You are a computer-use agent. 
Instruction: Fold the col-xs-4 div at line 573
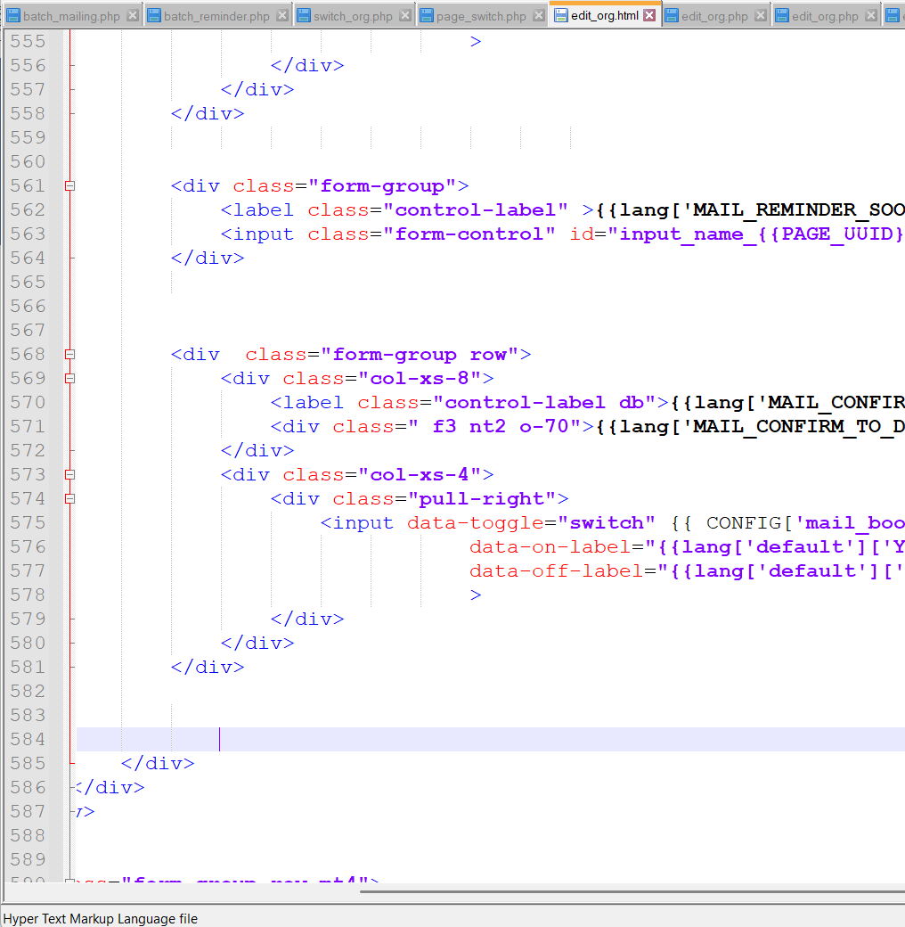coord(69,475)
